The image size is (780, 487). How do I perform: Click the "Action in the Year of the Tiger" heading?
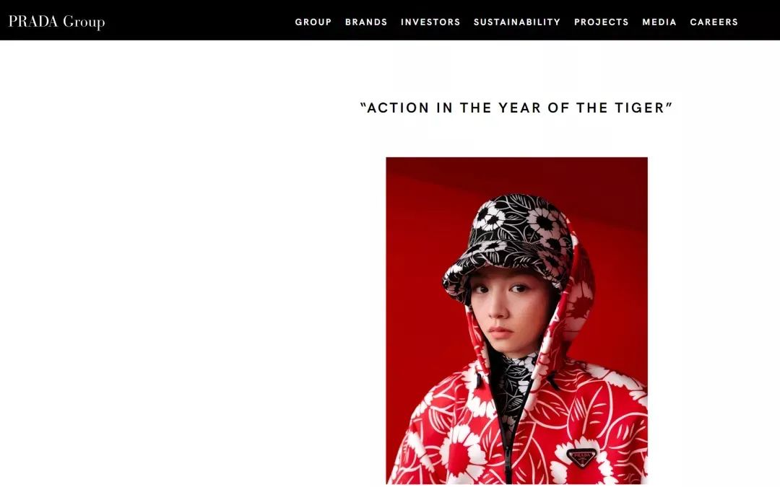pos(516,108)
